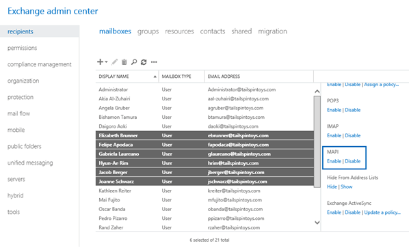Click the scroll down arrow of mailbox list
The width and height of the screenshot is (409, 252).
tap(317, 223)
